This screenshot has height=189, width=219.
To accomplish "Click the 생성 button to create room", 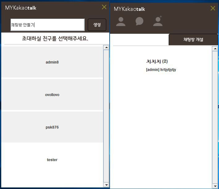I will [x=97, y=25].
